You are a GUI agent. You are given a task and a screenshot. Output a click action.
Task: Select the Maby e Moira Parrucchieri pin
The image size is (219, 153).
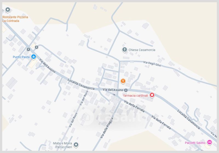tap(76, 144)
